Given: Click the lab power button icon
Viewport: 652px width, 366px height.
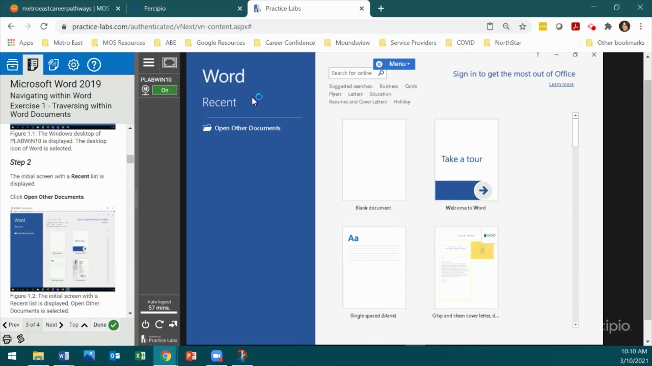Looking at the screenshot, I should 146,324.
